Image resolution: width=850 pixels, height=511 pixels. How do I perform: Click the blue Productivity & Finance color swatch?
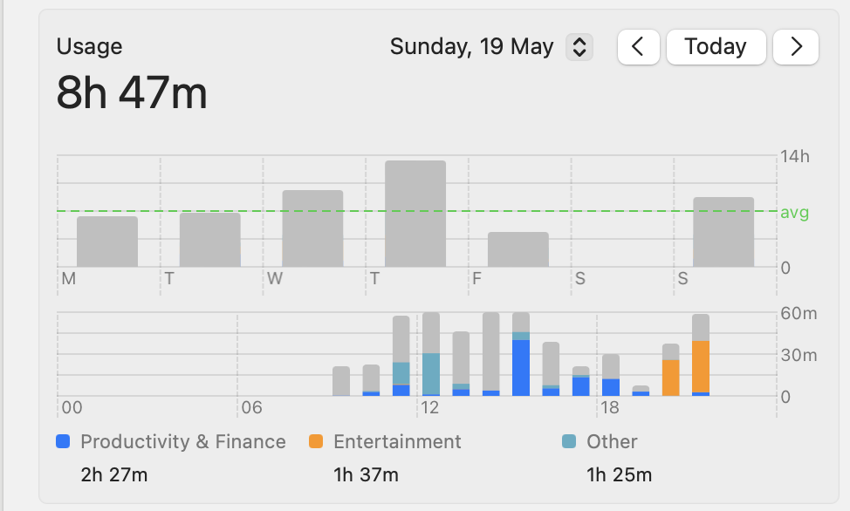click(63, 442)
